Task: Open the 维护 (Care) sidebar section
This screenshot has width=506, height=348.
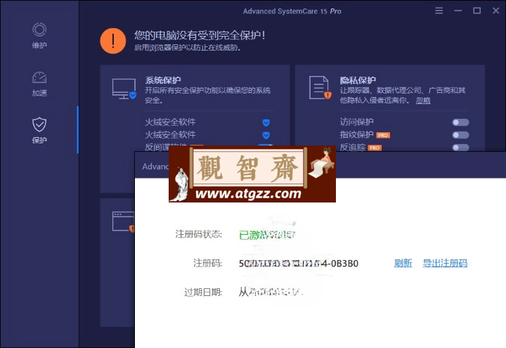Action: pos(39,36)
